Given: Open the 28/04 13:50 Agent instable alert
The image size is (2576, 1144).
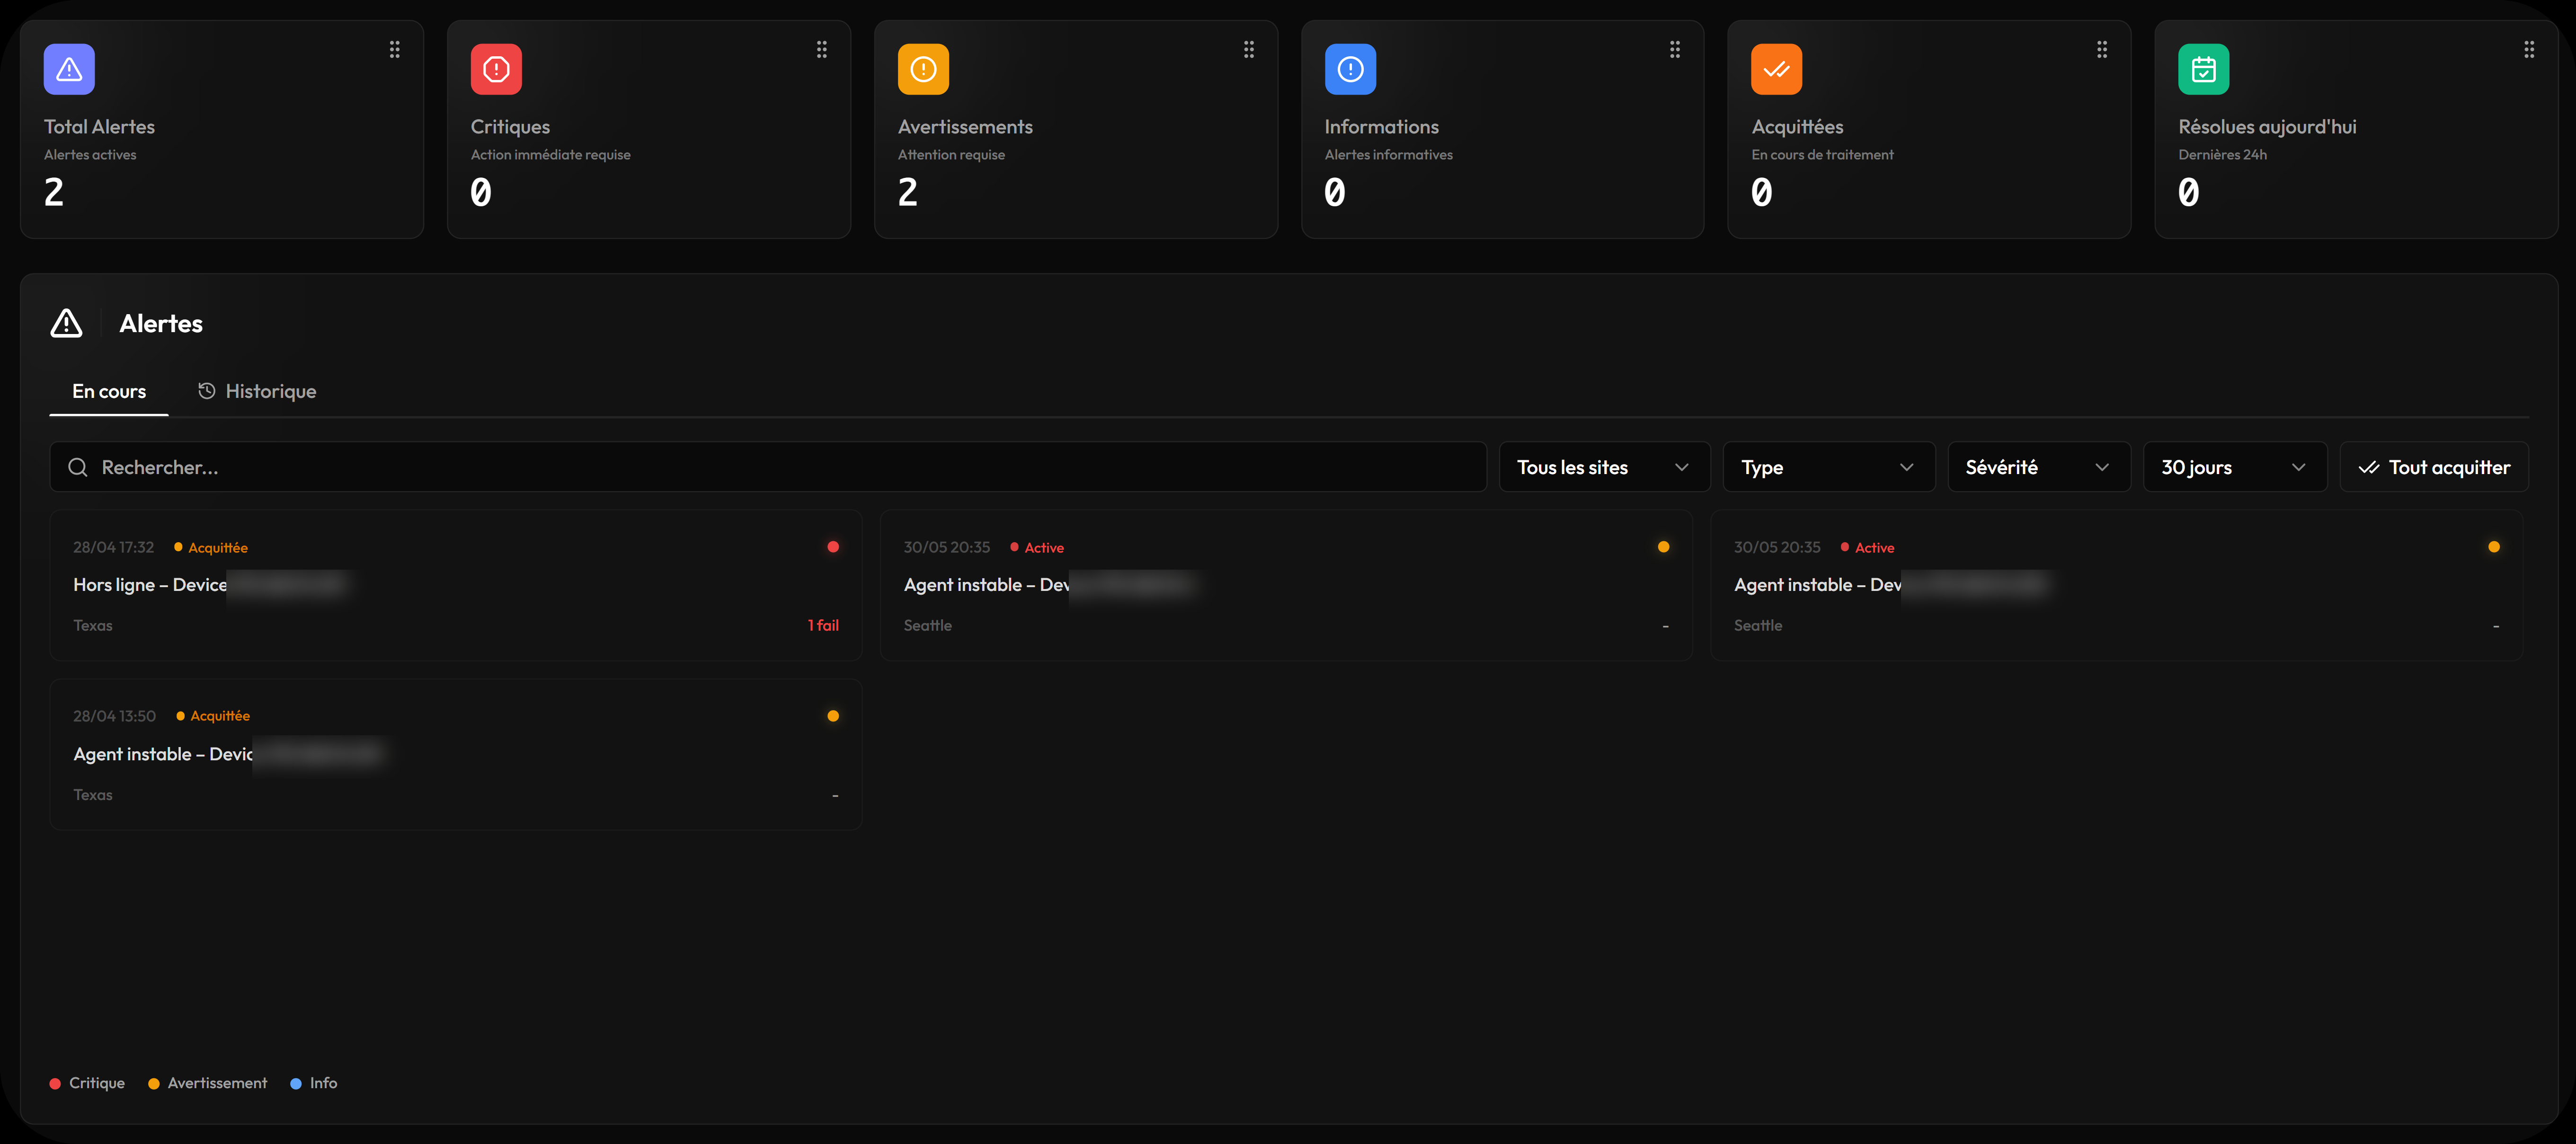Looking at the screenshot, I should click(x=456, y=754).
